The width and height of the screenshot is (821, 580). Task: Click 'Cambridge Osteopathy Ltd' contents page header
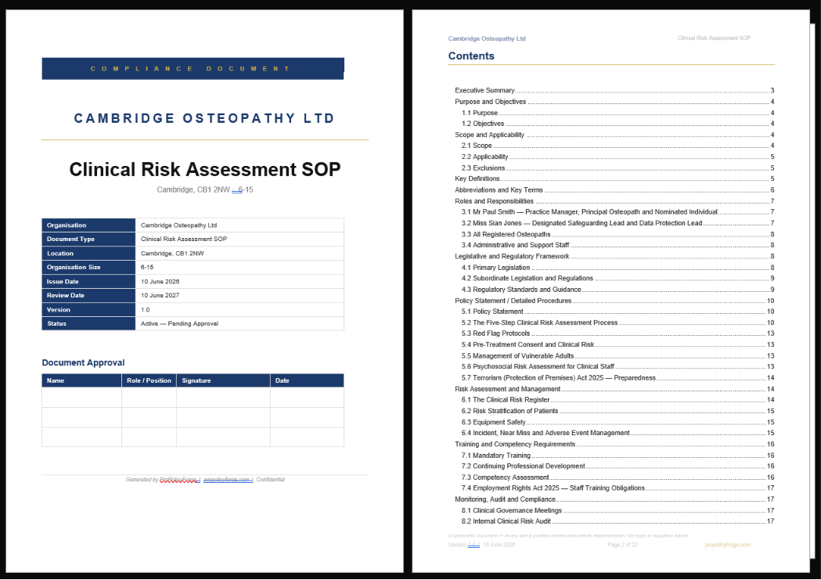coord(487,38)
